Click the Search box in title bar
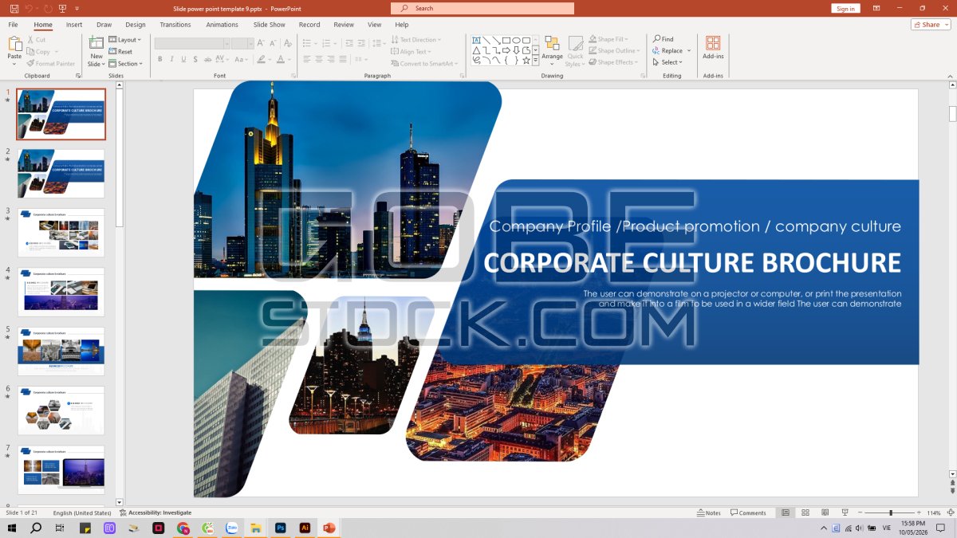The image size is (957, 538). [482, 8]
